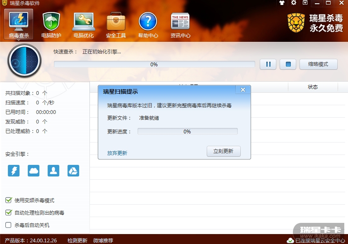Click the 更新进度 progress bar in dialog
The height and width of the screenshot is (244, 348).
[188, 131]
